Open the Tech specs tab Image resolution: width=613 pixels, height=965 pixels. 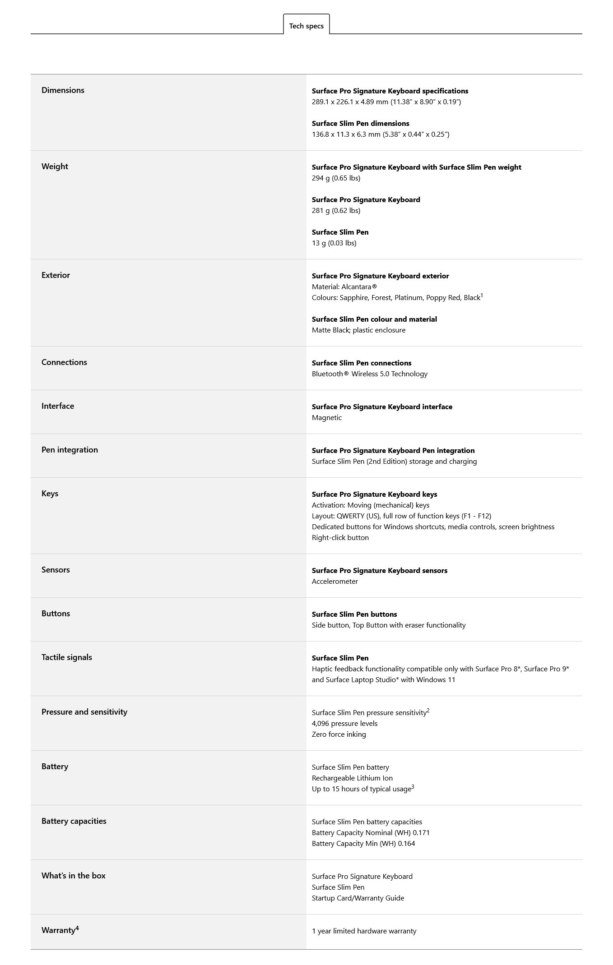click(306, 26)
